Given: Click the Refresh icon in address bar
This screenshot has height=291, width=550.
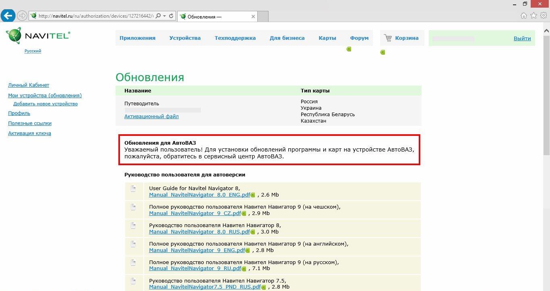Looking at the screenshot, I should tap(171, 16).
